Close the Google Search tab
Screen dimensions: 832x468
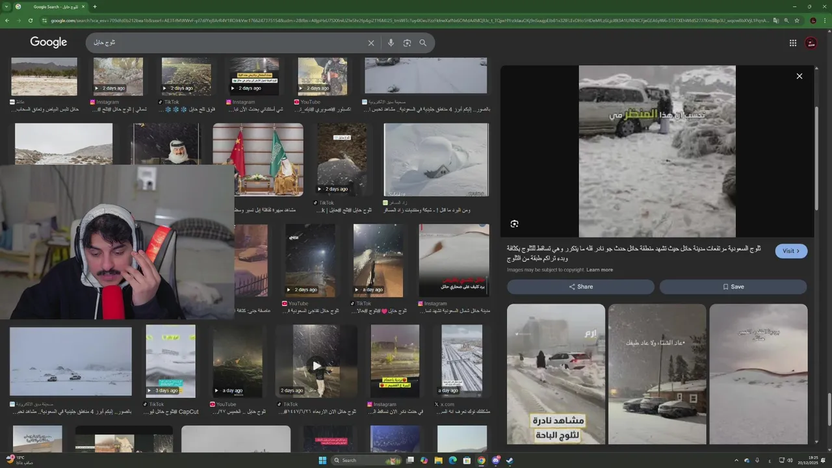[x=84, y=6]
